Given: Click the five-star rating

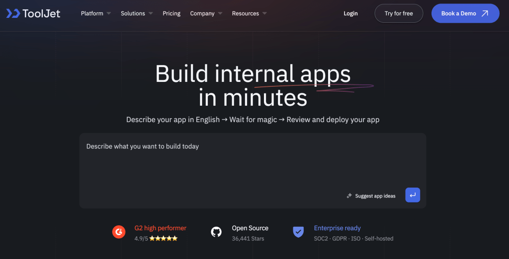Looking at the screenshot, I should [163, 239].
